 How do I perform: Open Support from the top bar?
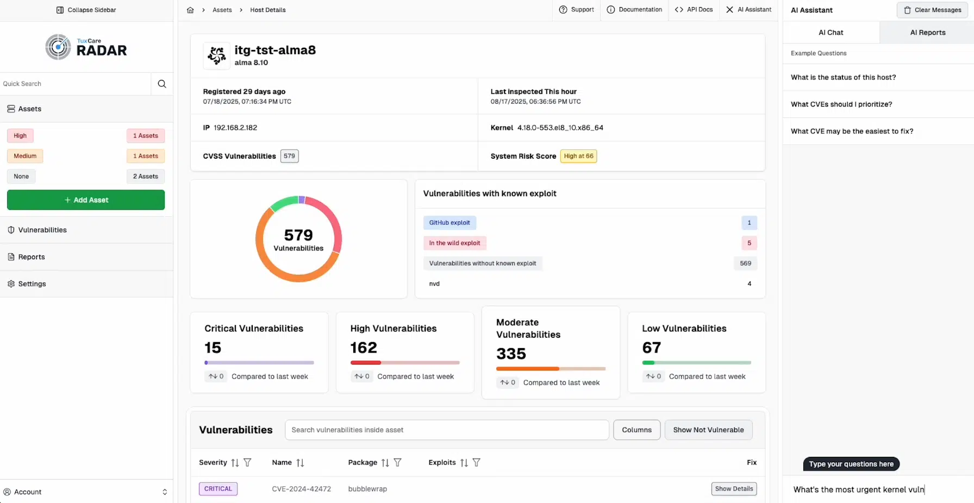click(x=577, y=10)
